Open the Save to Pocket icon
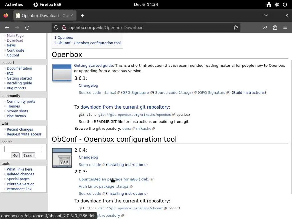292x219 pixels. coord(264,28)
